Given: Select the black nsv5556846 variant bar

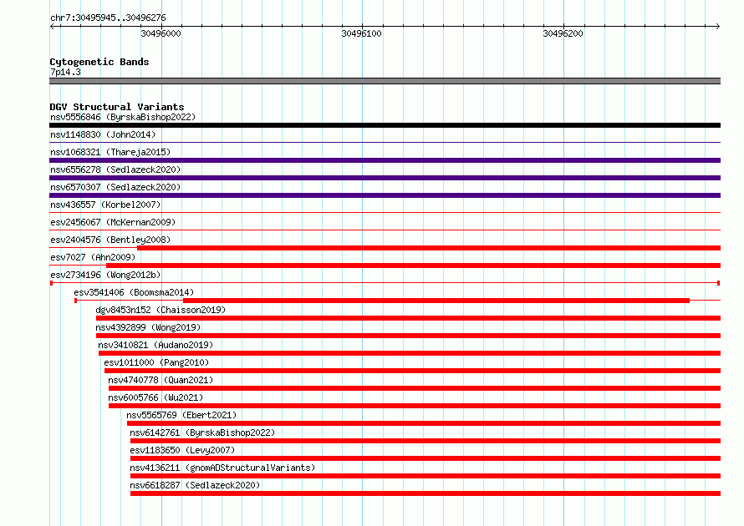Looking at the screenshot, I should (385, 125).
